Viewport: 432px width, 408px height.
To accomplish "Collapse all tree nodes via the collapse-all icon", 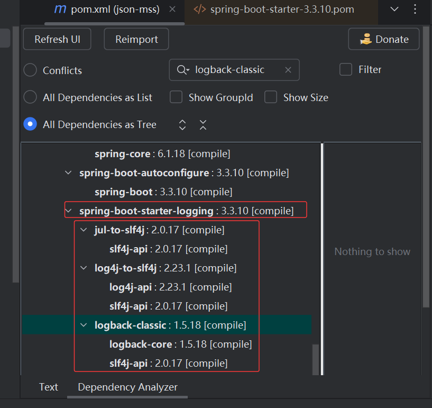I will tap(203, 125).
